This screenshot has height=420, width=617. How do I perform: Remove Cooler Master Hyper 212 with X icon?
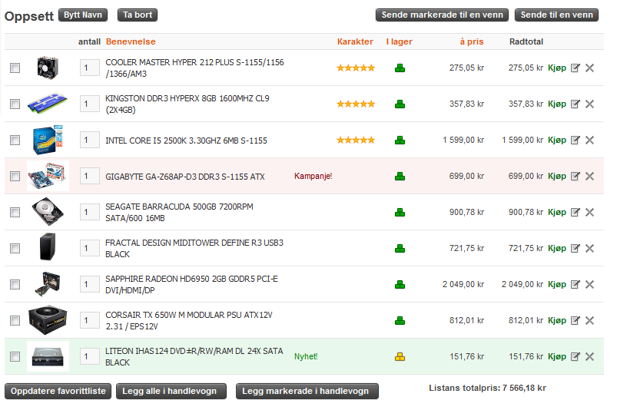click(x=589, y=68)
